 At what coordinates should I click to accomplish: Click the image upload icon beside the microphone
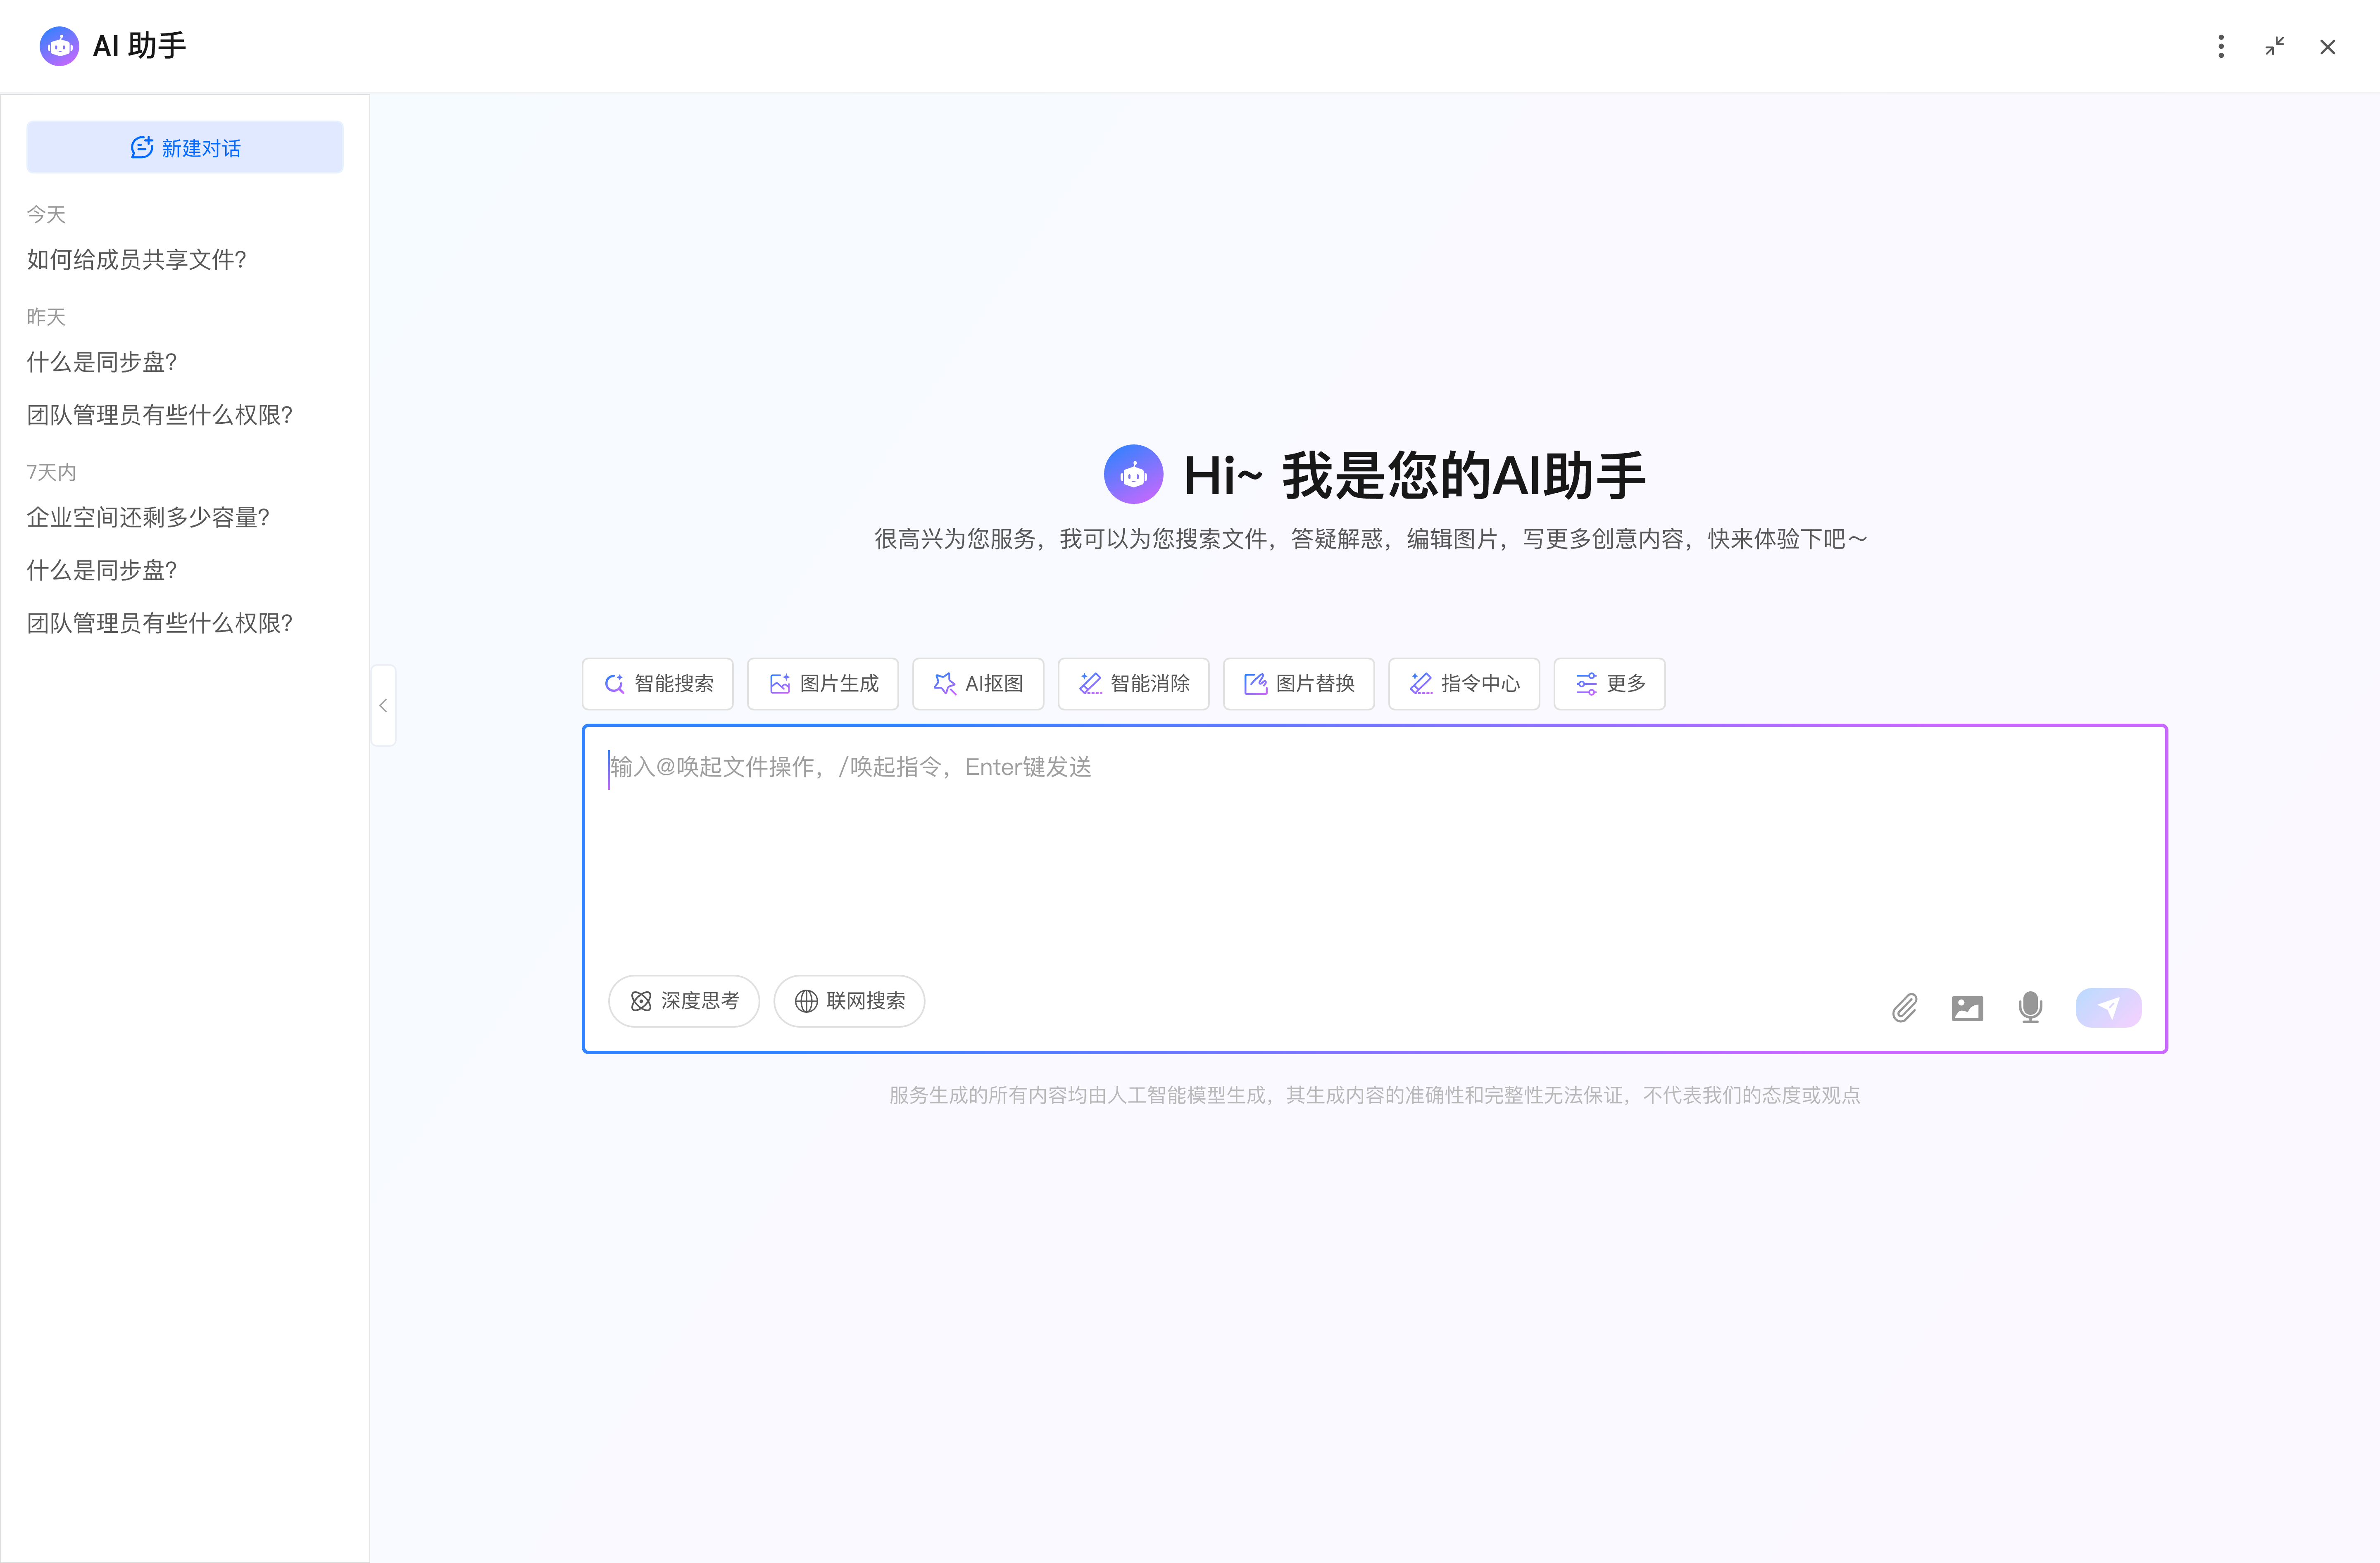(1967, 1007)
